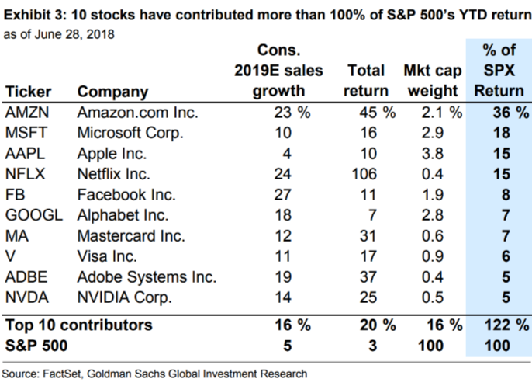Viewport: 532px width, 386px height.
Task: Click the Ticker column header
Action: coord(28,92)
